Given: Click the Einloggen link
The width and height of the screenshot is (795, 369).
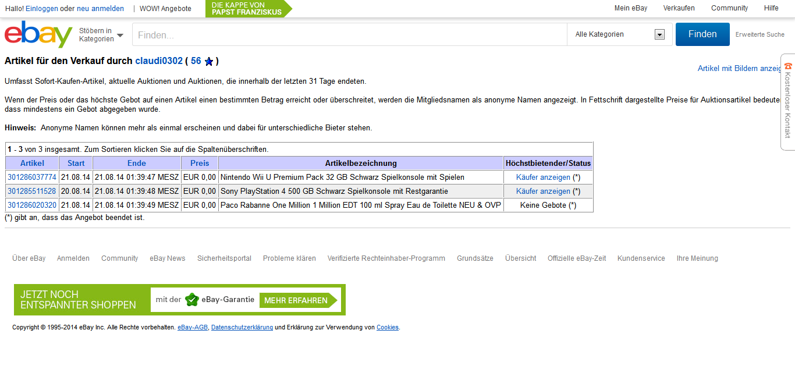Looking at the screenshot, I should 42,9.
